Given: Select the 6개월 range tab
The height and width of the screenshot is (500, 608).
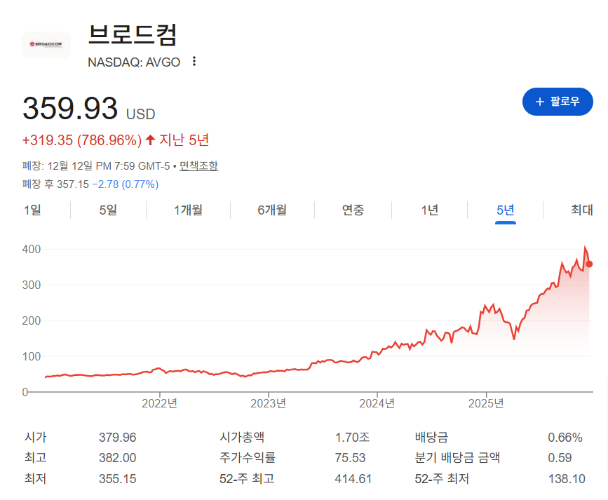Looking at the screenshot, I should [272, 210].
